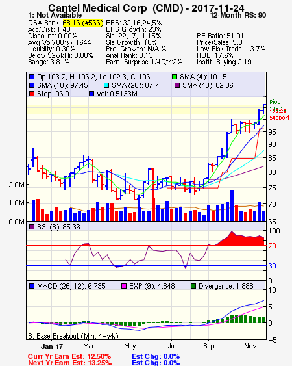Click the Jan 17 date axis label

(52, 346)
